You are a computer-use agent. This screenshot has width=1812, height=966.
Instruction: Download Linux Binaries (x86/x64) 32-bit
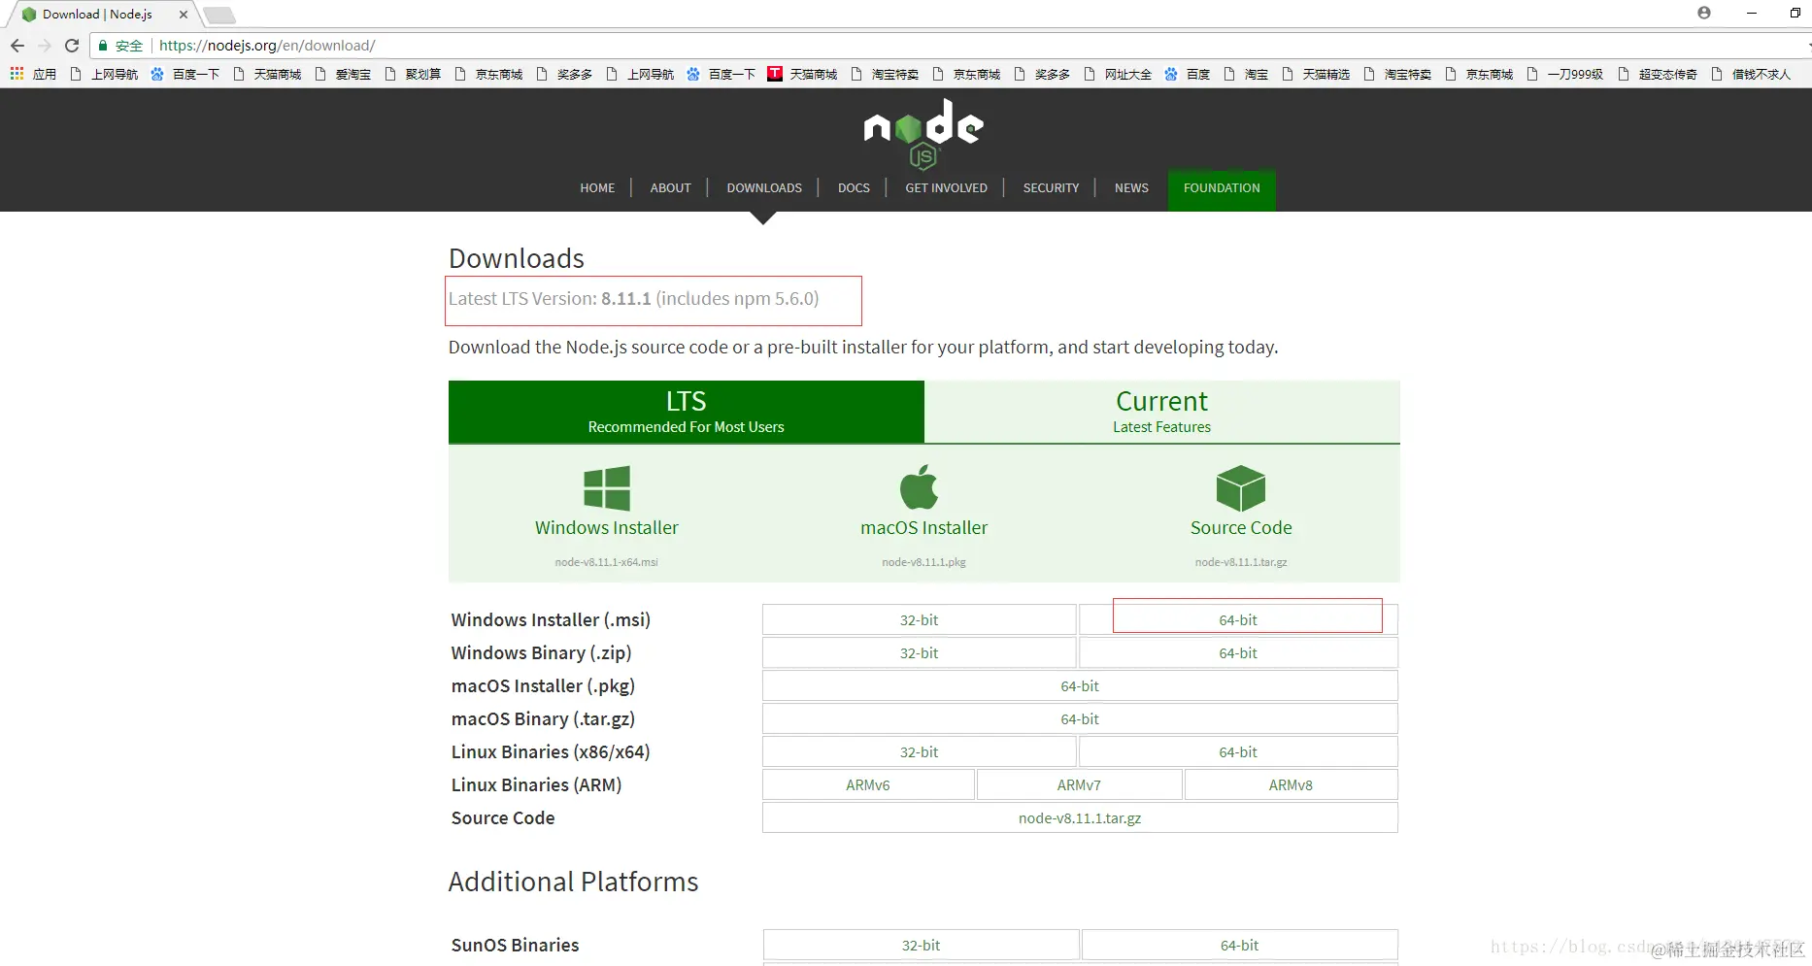click(919, 751)
